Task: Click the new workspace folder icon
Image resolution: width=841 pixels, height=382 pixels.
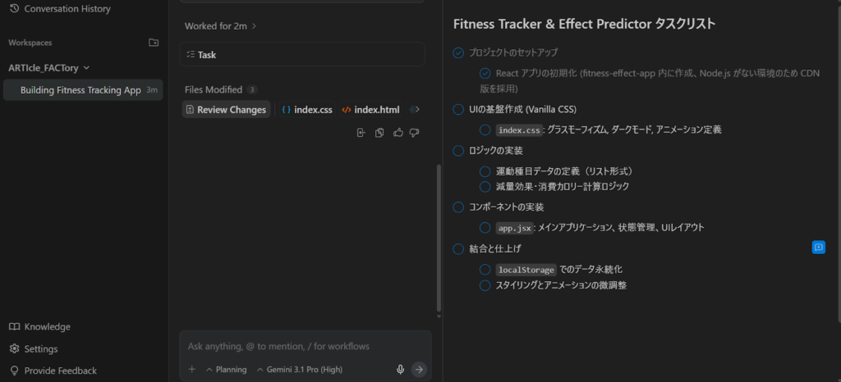Action: pos(154,43)
